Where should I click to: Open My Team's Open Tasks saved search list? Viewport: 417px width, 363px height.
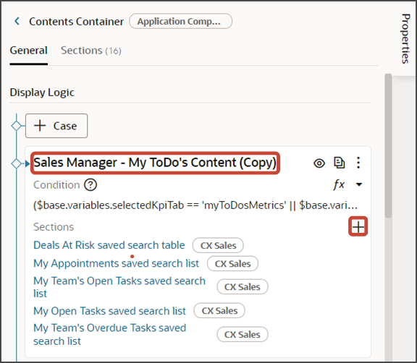click(x=119, y=287)
